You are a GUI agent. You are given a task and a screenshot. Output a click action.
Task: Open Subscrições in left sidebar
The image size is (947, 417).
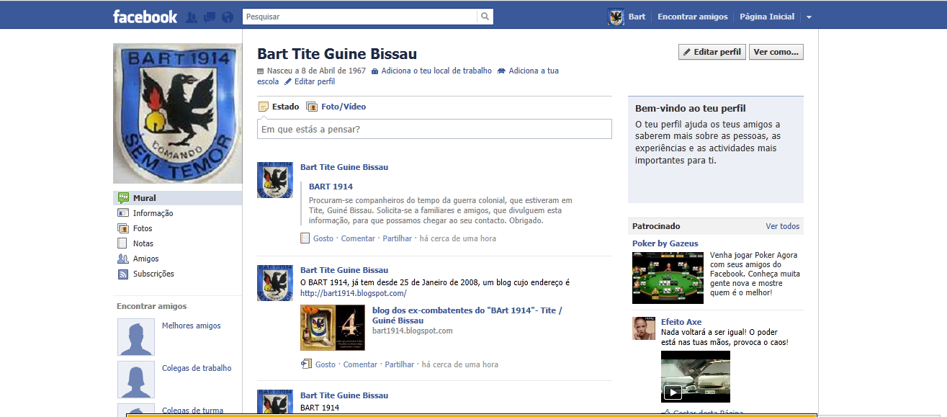(x=153, y=274)
